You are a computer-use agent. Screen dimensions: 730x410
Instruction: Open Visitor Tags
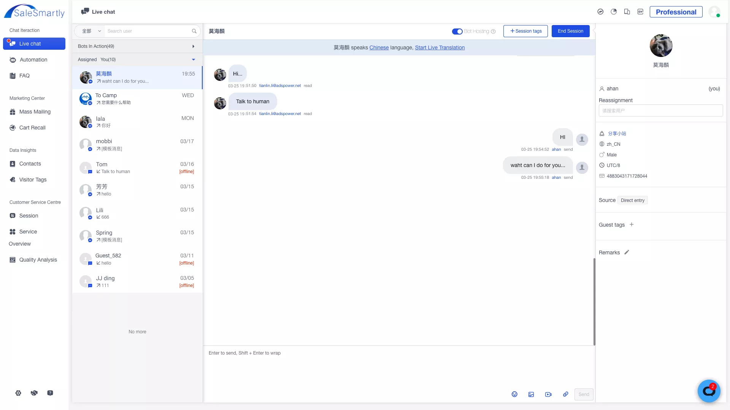[33, 180]
